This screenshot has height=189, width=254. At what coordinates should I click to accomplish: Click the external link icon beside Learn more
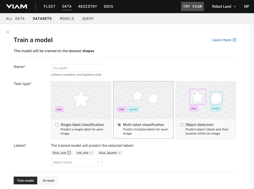point(234,40)
